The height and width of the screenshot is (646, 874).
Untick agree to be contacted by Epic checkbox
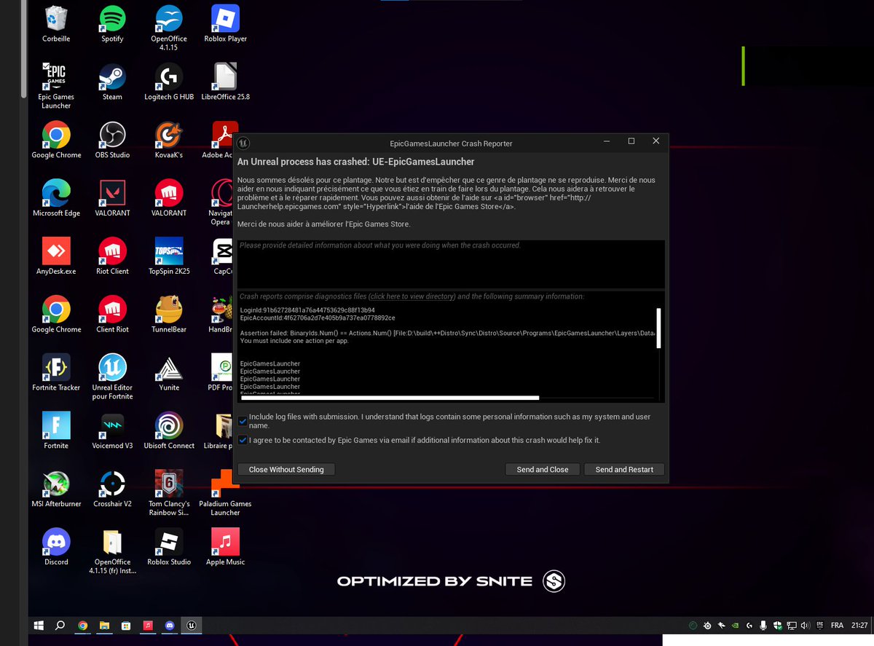[x=243, y=440]
